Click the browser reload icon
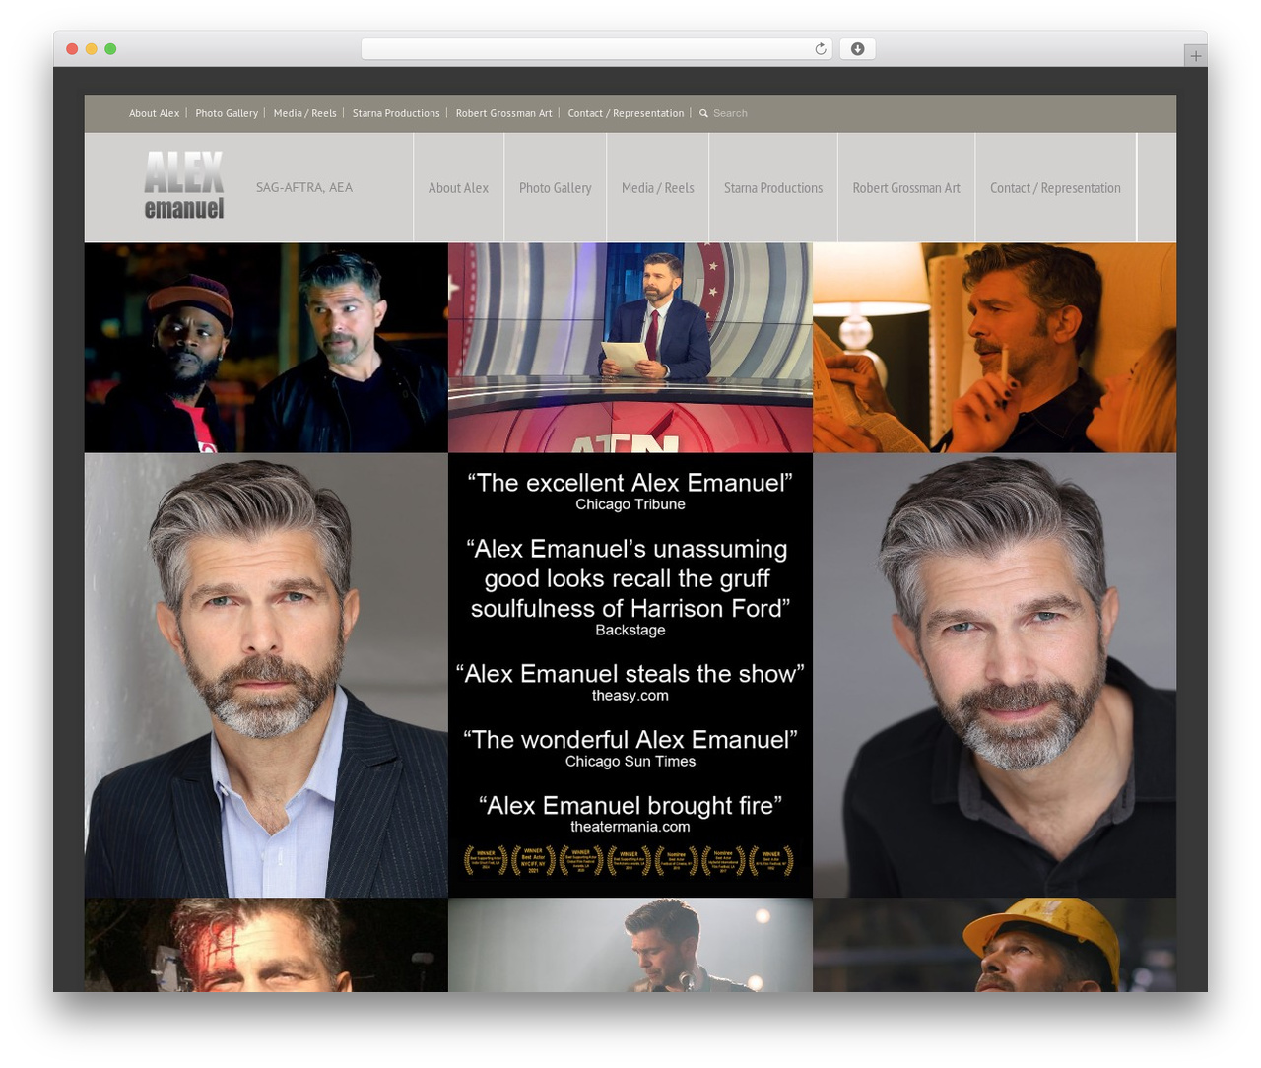The height and width of the screenshot is (1068, 1261). pyautogui.click(x=820, y=49)
